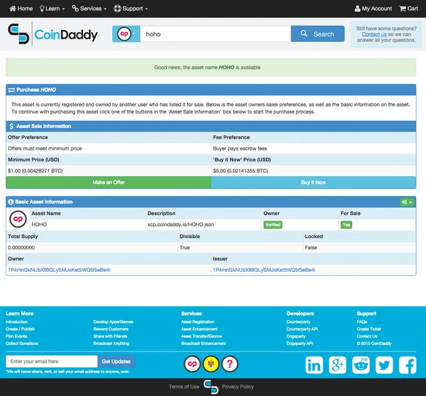The height and width of the screenshot is (396, 426).
Task: Open the Twitter social icon
Action: tap(384, 365)
